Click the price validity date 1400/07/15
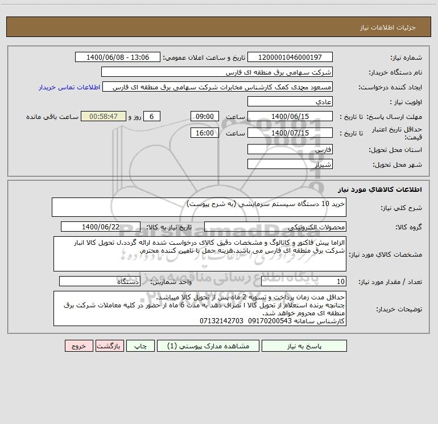The image size is (438, 424). coord(290,133)
